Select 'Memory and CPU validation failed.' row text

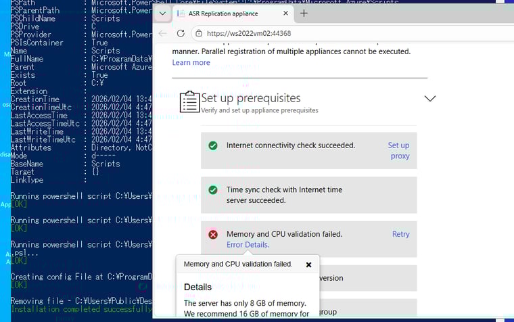(x=284, y=234)
